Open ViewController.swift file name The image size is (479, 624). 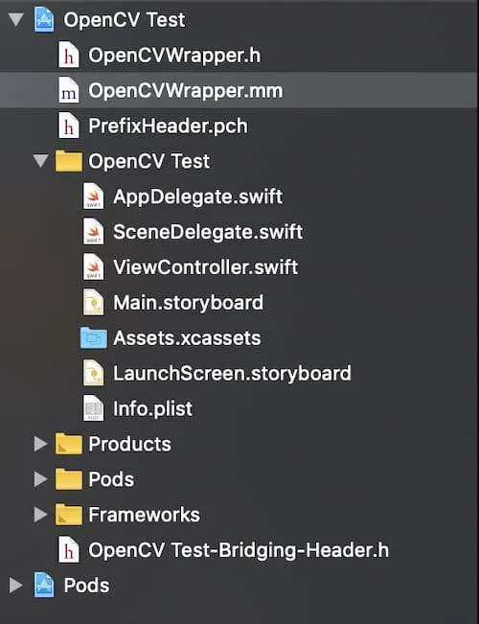206,267
